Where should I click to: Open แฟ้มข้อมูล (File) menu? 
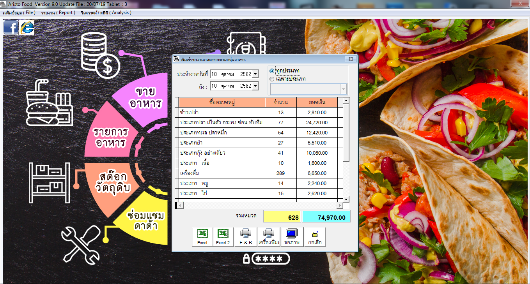19,12
